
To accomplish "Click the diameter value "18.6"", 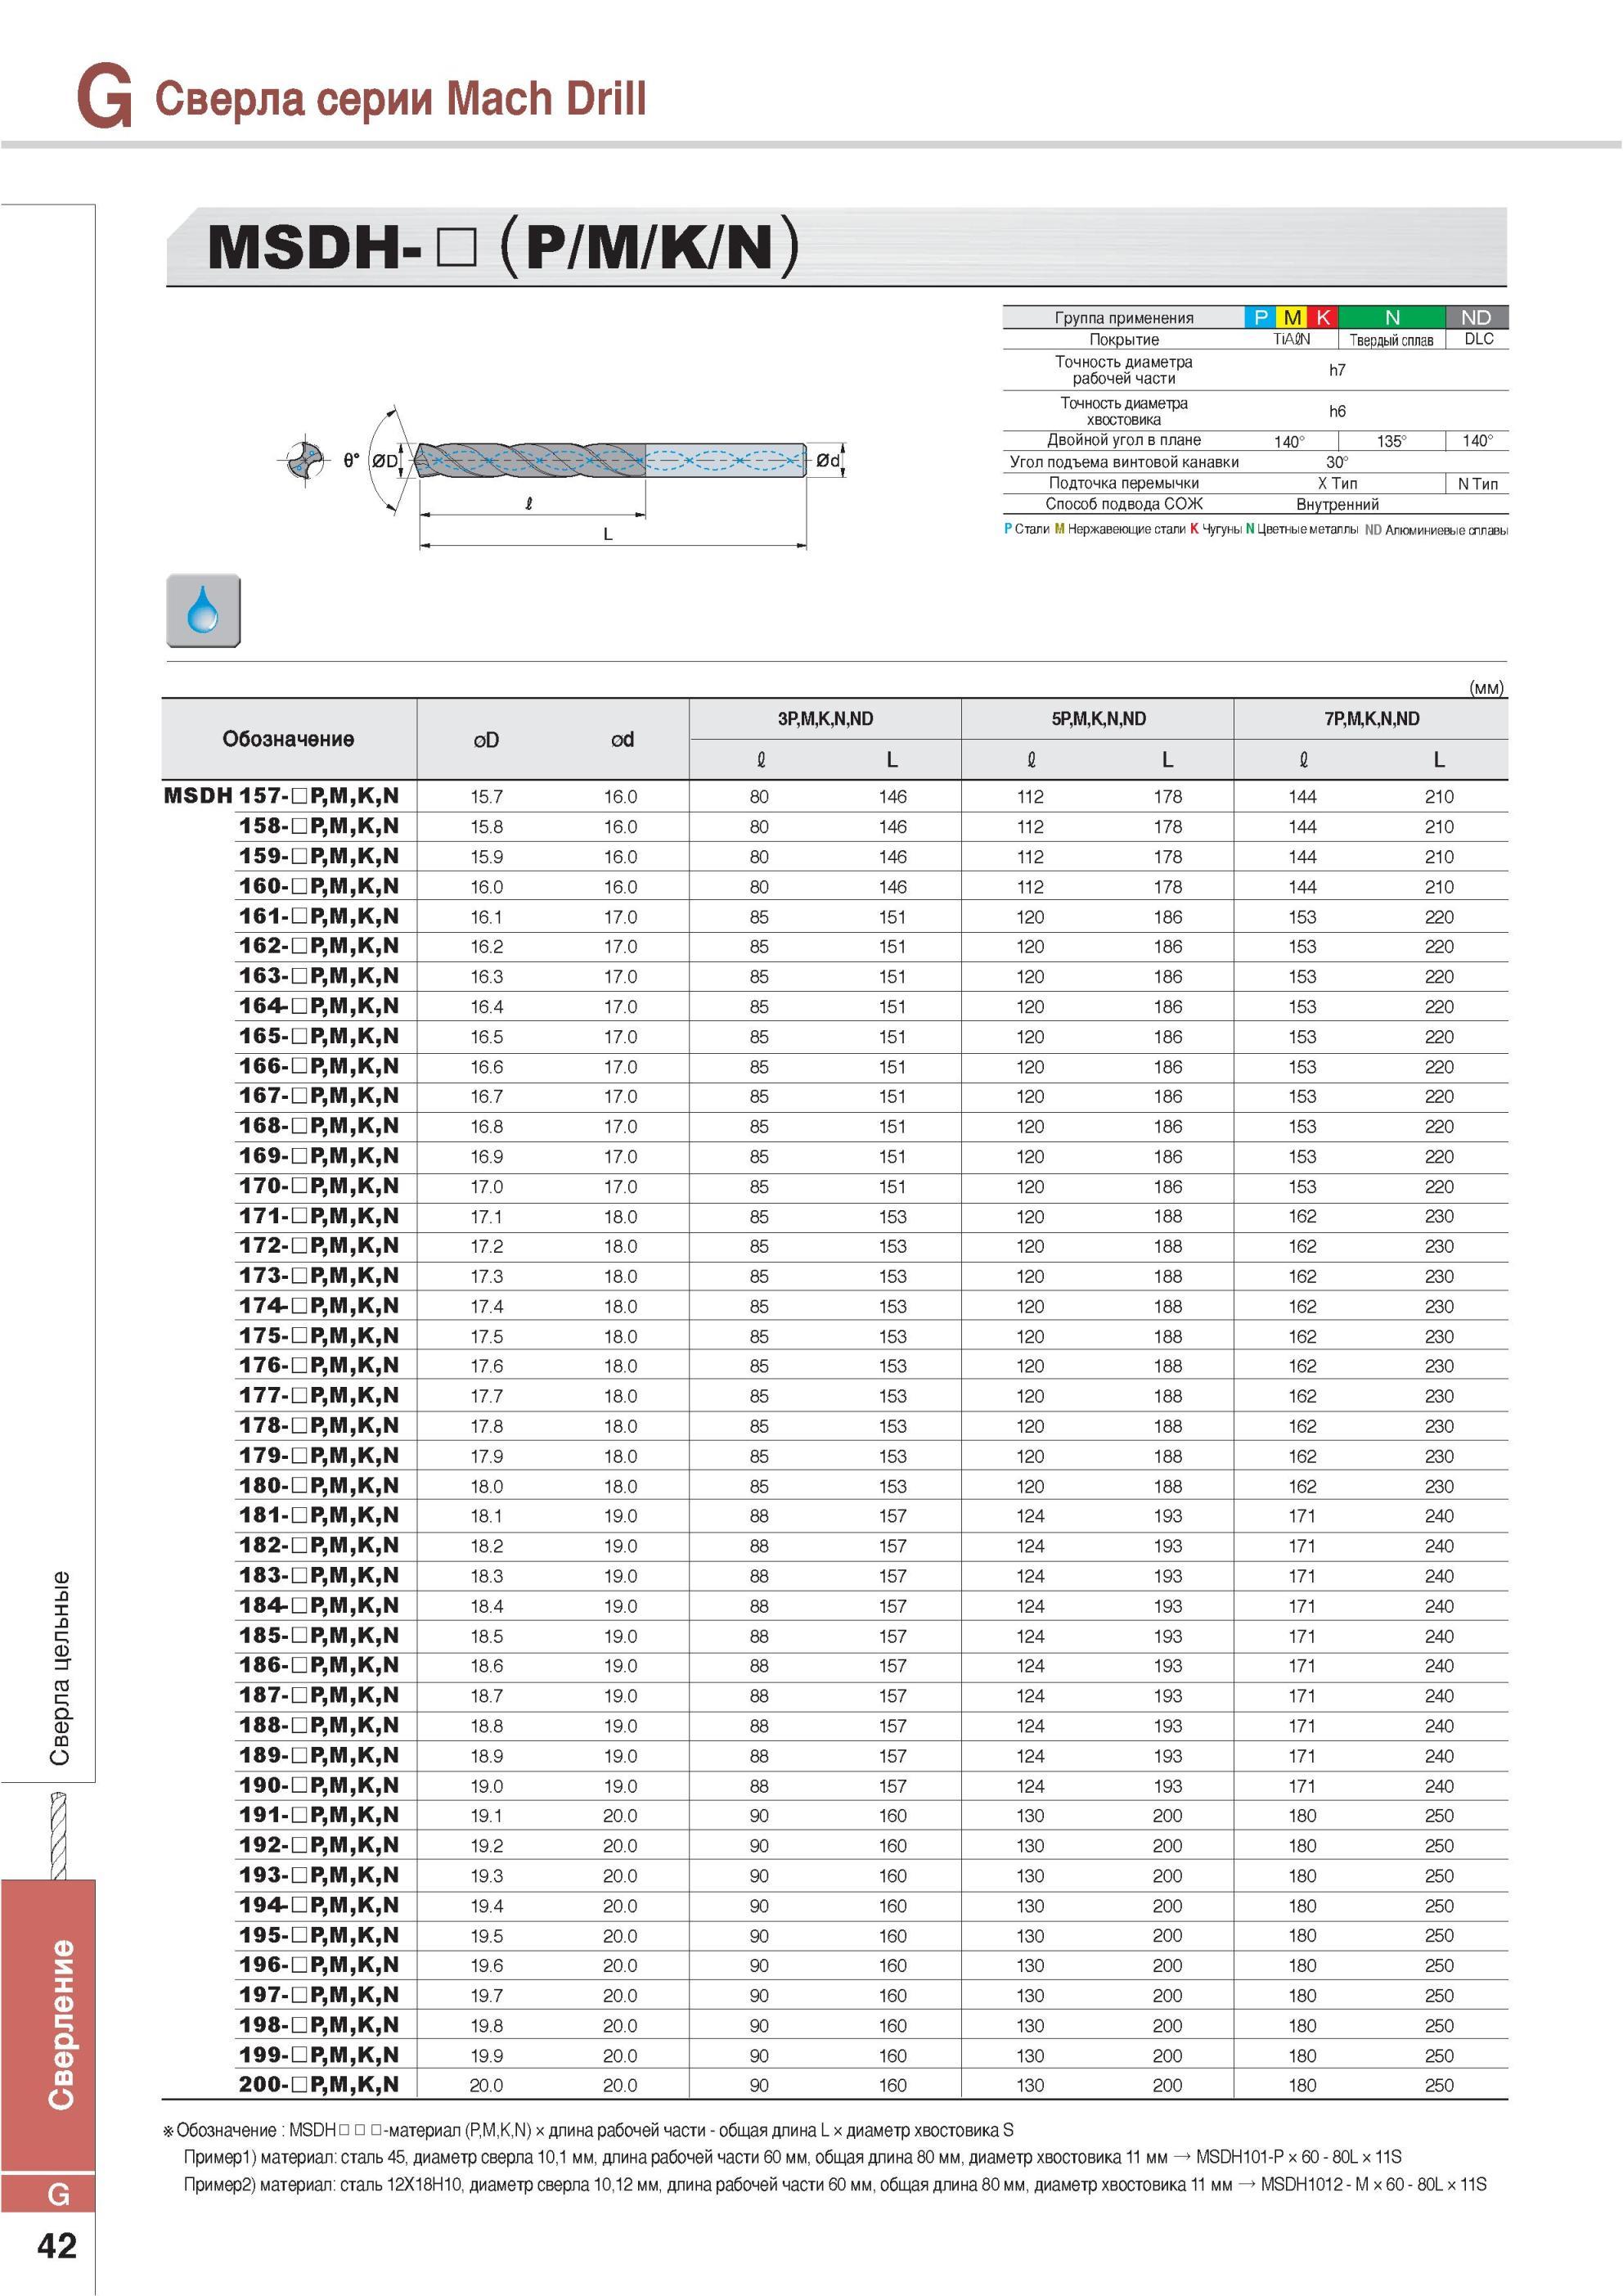I will pyautogui.click(x=486, y=1666).
